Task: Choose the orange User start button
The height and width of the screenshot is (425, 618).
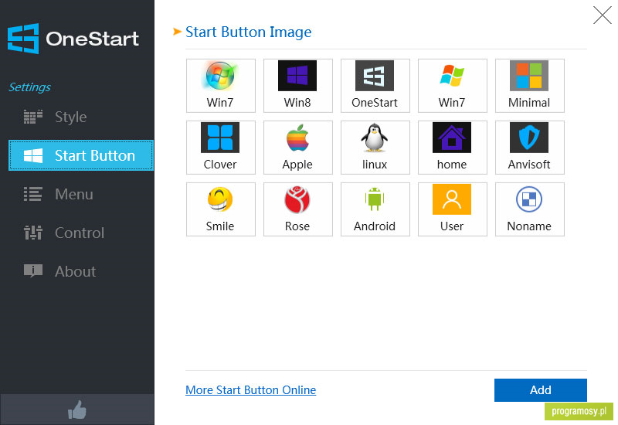Action: (x=453, y=209)
